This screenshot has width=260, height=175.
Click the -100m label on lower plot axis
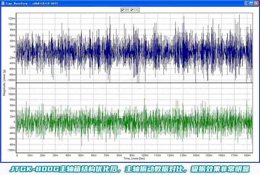[x=11, y=150]
